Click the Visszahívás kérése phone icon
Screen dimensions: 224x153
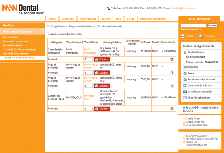tap(185, 85)
